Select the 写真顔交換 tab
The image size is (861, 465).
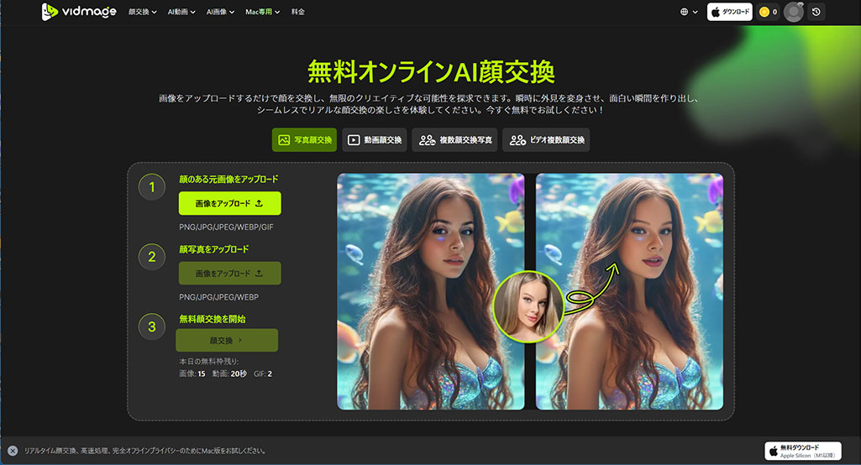304,140
